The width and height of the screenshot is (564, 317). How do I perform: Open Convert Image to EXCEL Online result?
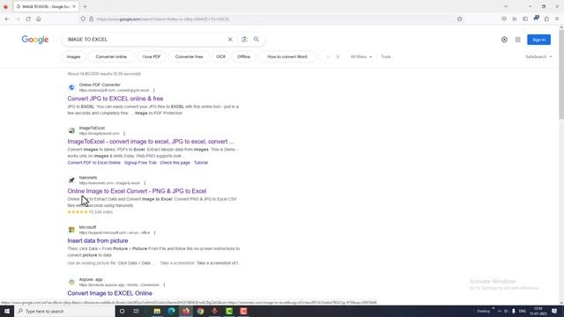click(x=109, y=293)
